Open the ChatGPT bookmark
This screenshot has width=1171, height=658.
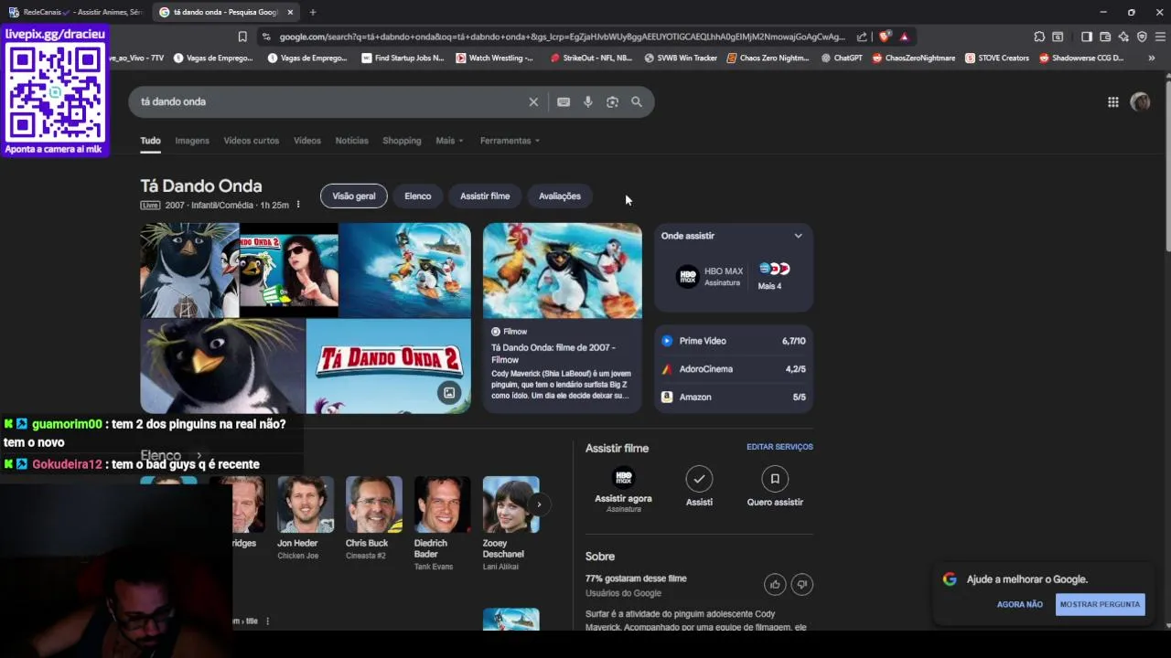[x=842, y=58]
